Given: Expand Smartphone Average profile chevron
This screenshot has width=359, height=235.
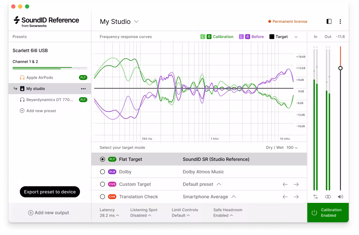Looking at the screenshot, I should coord(234,197).
